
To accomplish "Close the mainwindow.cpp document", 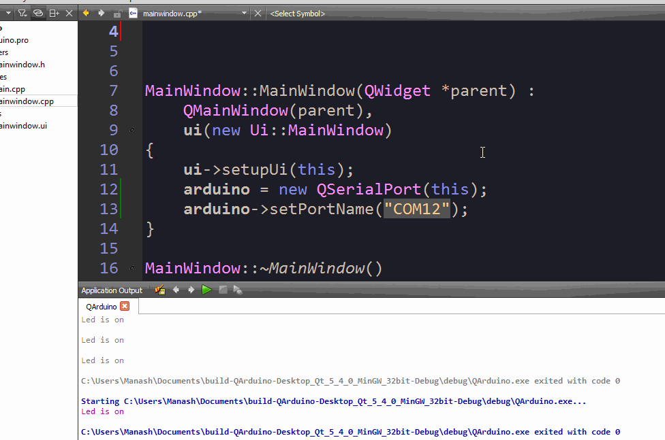I will tap(258, 13).
